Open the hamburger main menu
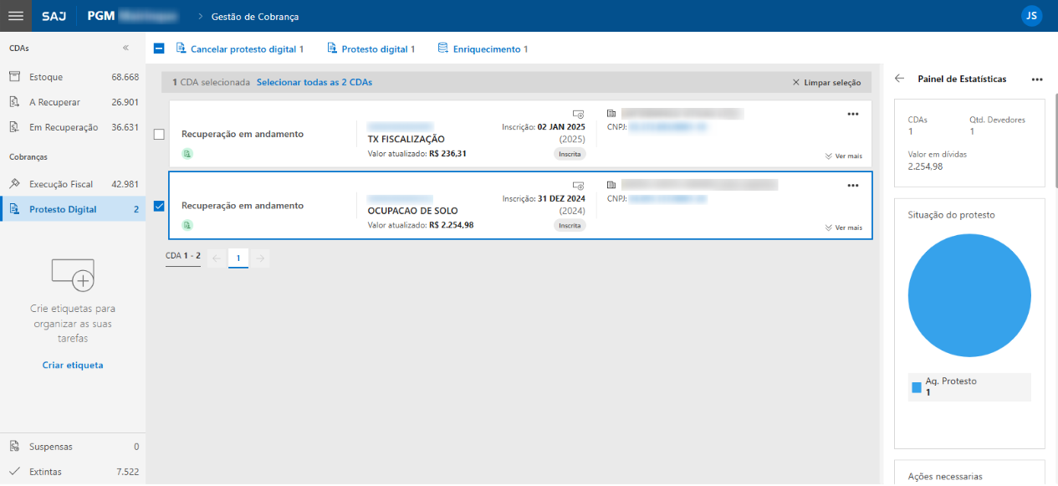 [15, 16]
